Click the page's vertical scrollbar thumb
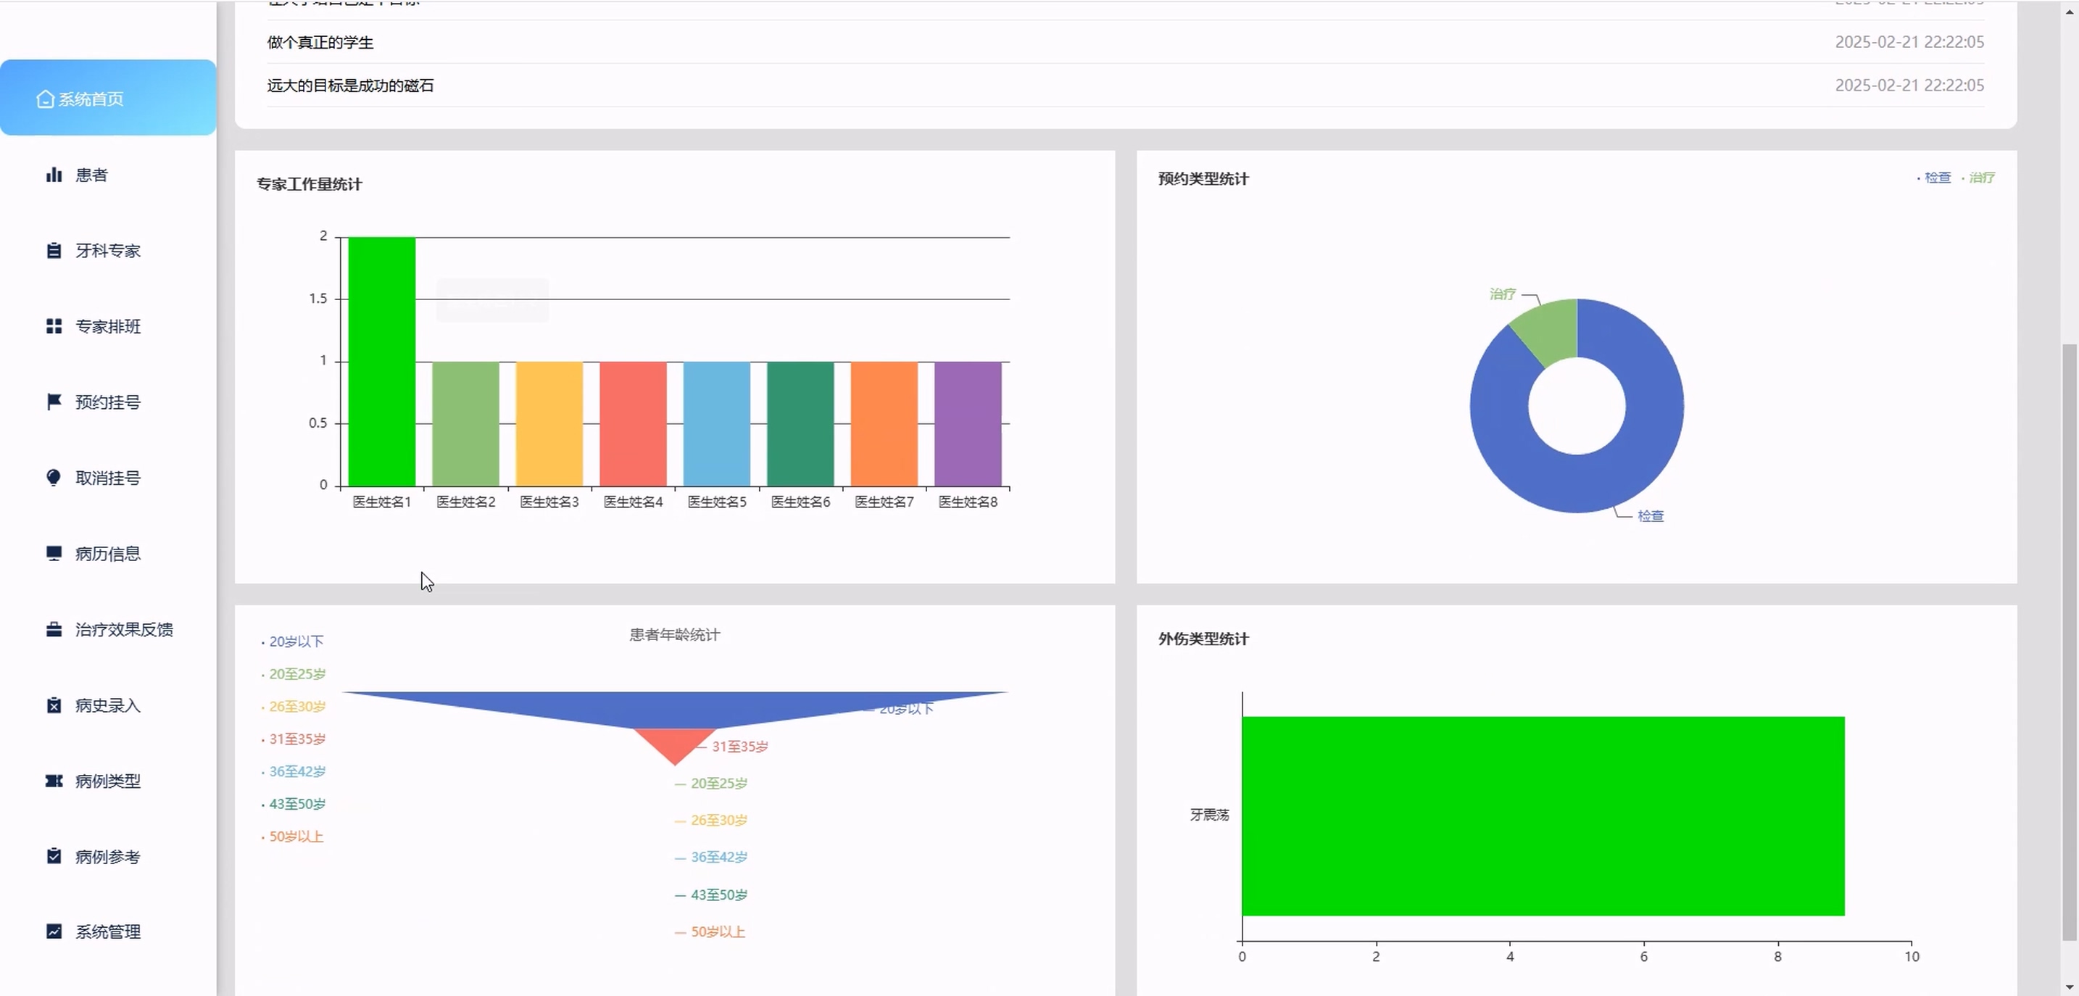Image resolution: width=2079 pixels, height=996 pixels. tap(2070, 642)
